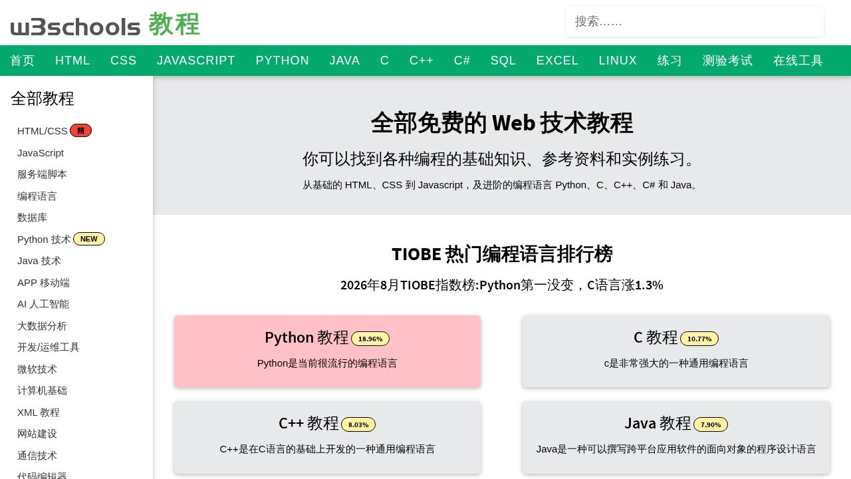Select 微软技术 in the sidebar
This screenshot has height=479, width=851.
[37, 369]
